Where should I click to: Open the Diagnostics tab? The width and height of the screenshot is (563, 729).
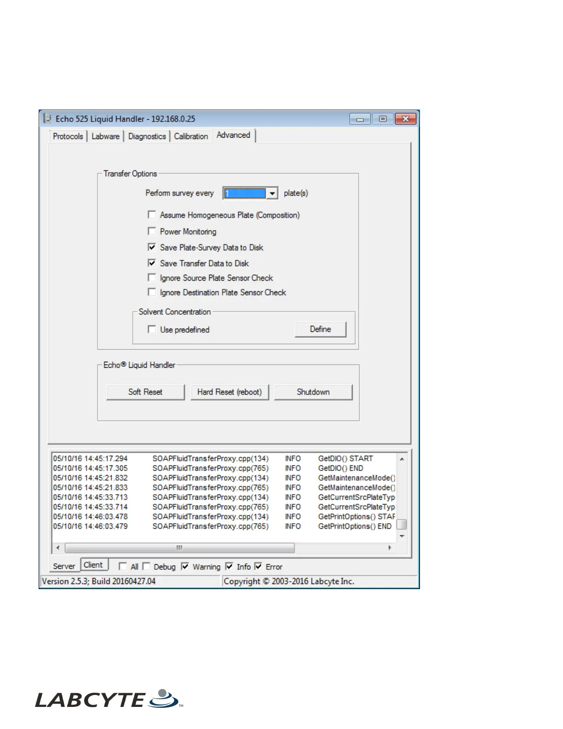click(147, 136)
